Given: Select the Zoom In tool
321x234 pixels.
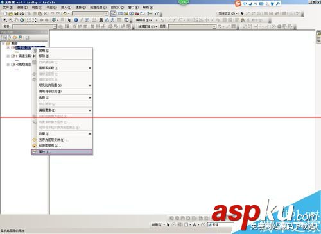Looking at the screenshot, I should point(5,20).
